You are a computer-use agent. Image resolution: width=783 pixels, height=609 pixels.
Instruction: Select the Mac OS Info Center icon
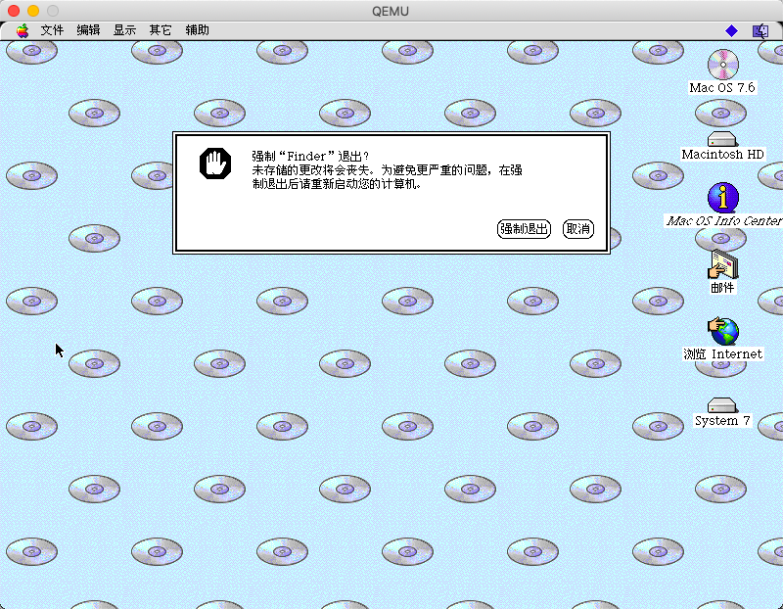(722, 198)
